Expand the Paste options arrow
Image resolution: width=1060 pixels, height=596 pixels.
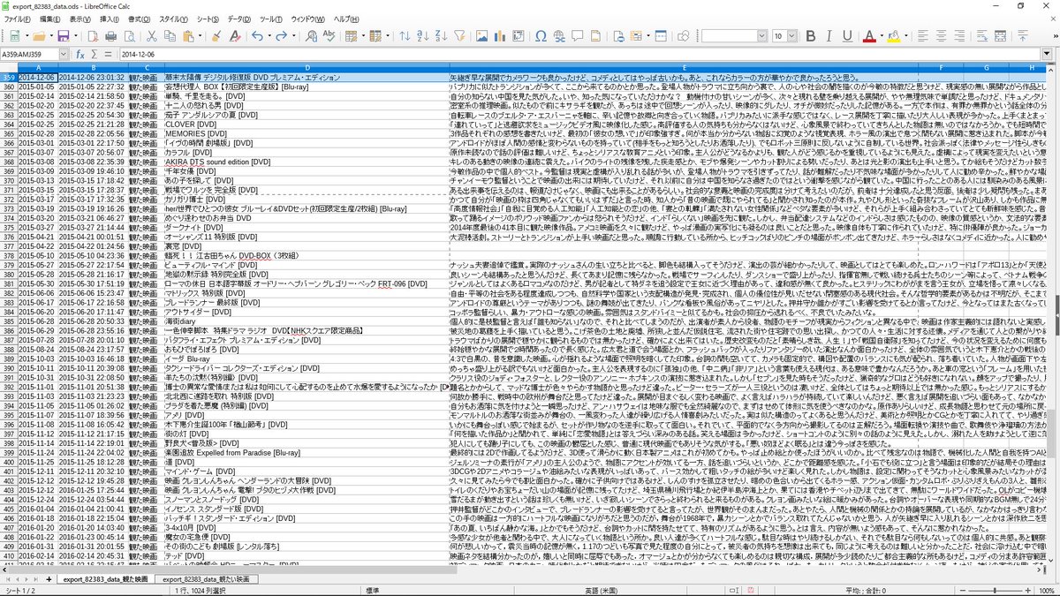point(200,36)
